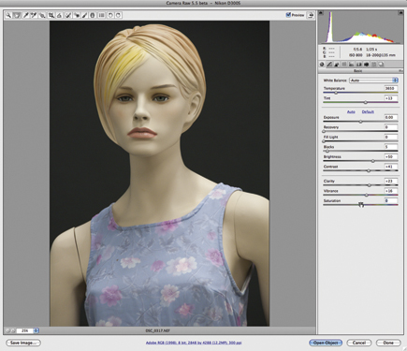The height and width of the screenshot is (351, 407).
Task: Select the Adjustment Brush tool
Action: tap(84, 15)
